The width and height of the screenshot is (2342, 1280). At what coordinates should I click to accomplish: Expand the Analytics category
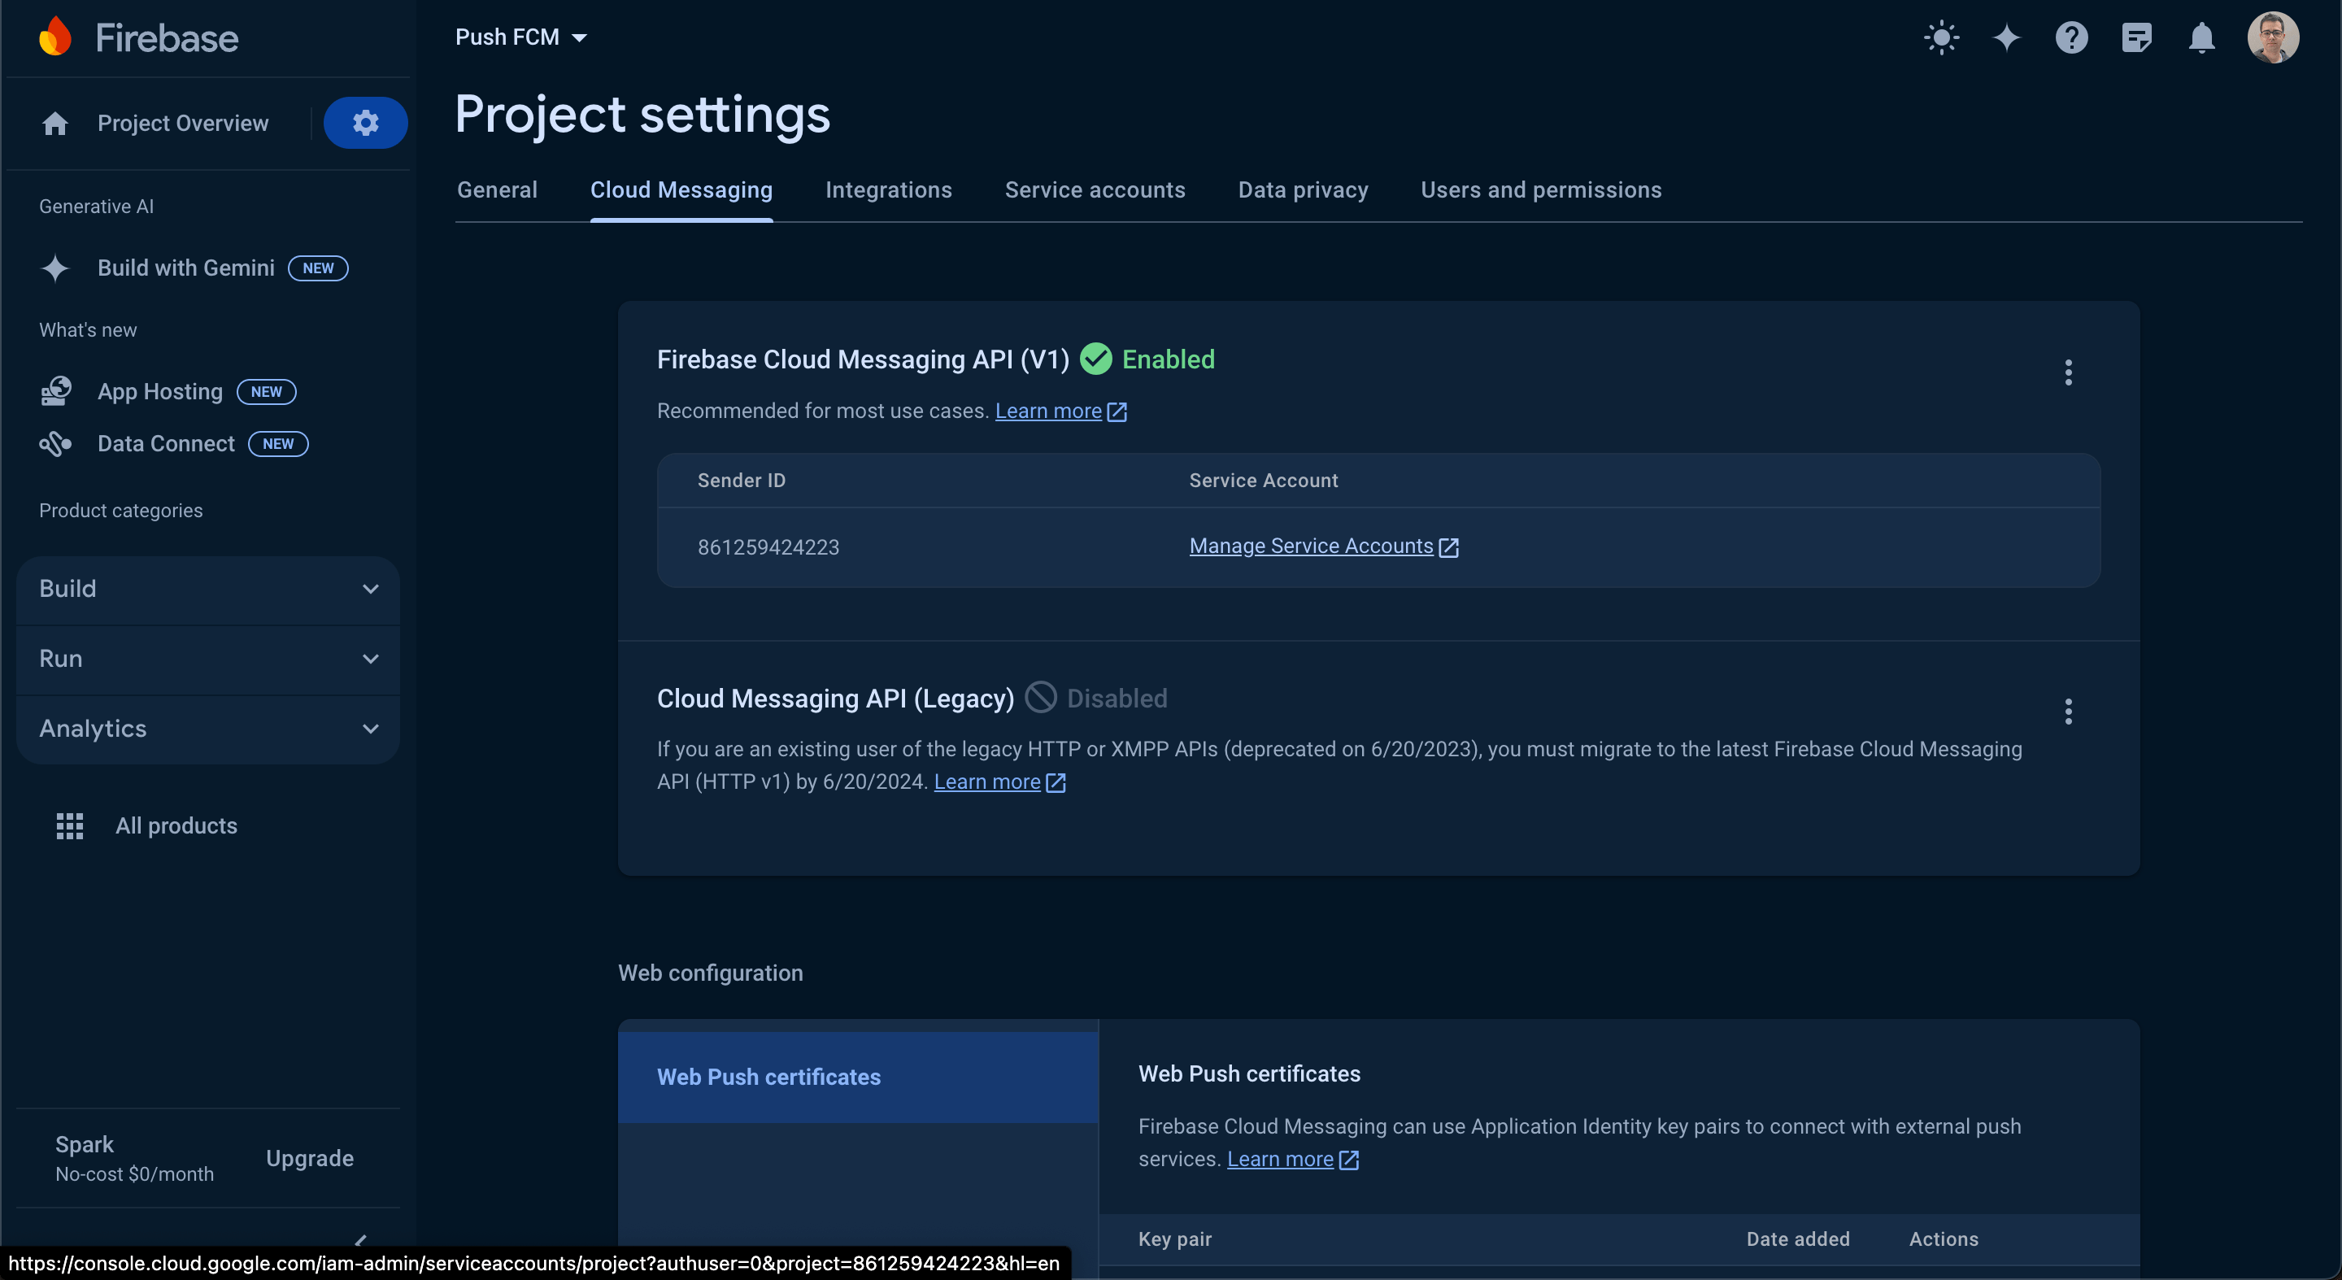pos(208,729)
